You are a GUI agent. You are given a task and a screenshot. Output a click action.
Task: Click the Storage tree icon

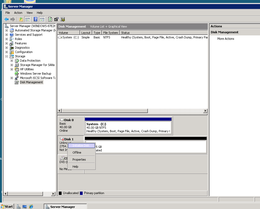point(12,56)
